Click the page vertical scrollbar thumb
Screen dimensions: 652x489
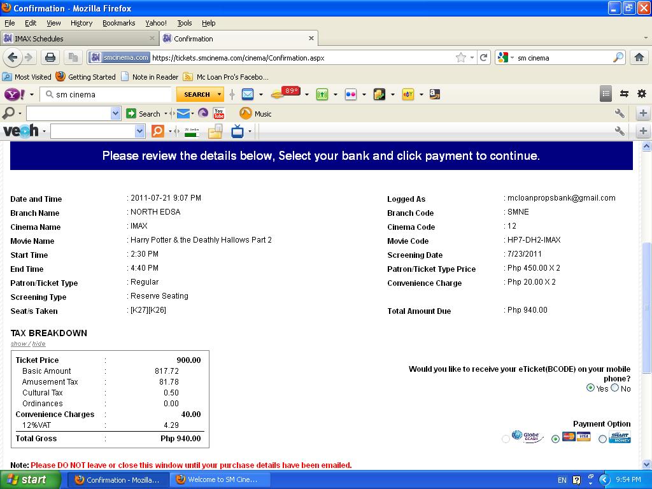tap(646, 308)
